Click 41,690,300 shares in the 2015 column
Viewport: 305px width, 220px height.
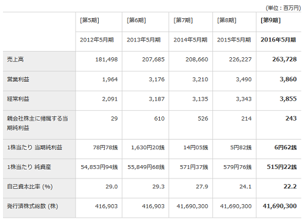[236, 207]
